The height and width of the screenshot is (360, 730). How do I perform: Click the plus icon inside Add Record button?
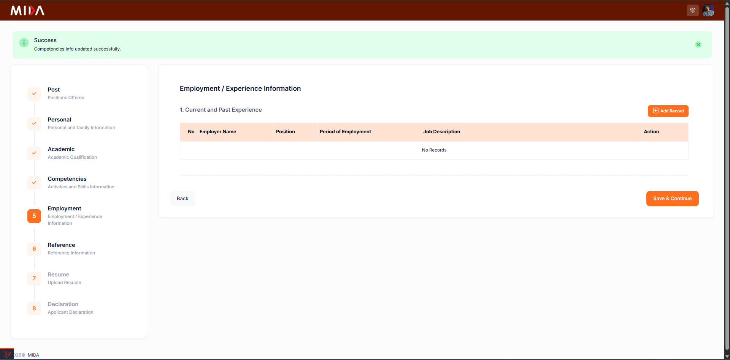tap(655, 111)
